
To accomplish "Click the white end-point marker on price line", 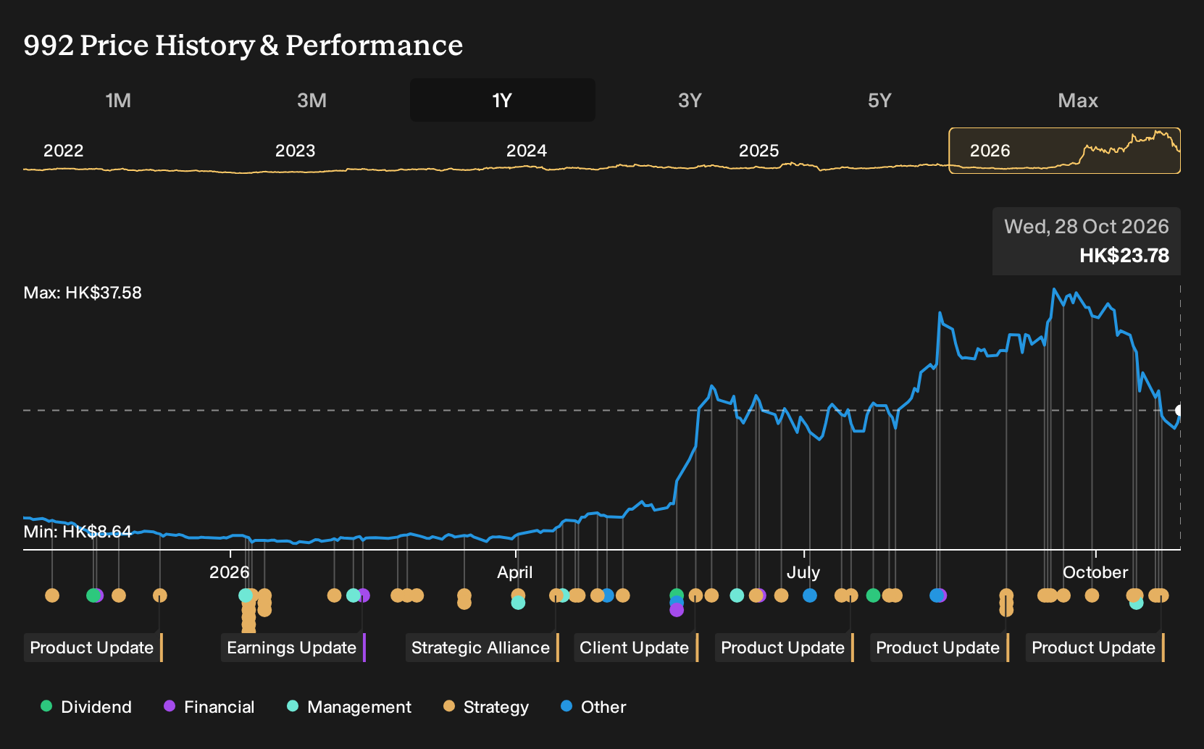I will click(1179, 410).
